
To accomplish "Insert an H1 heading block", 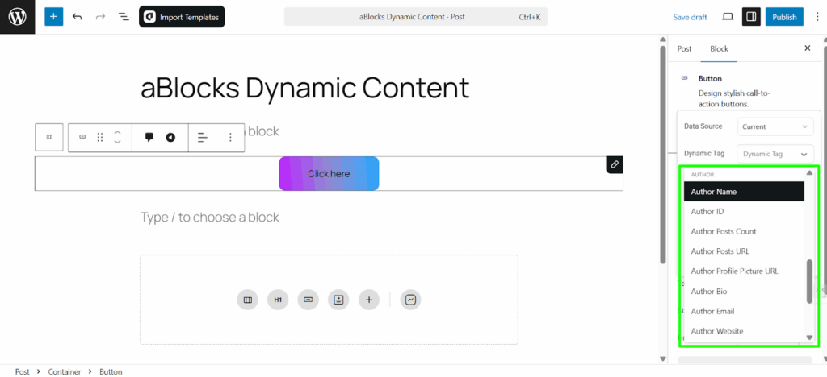I will (278, 300).
